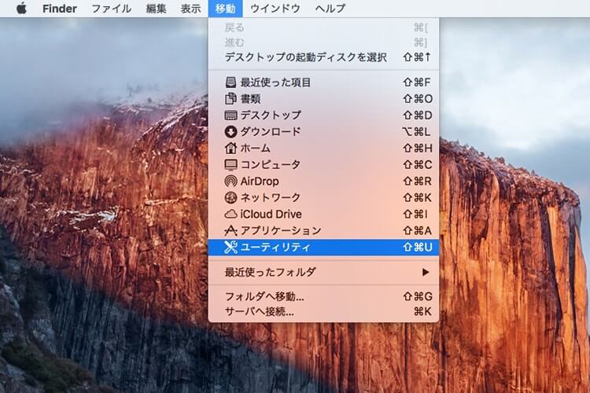The width and height of the screenshot is (590, 393).
Task: Open 最近使ったフォルダ submenu
Action: pyautogui.click(x=323, y=272)
